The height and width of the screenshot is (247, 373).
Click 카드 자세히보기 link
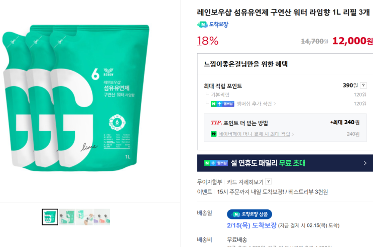pyautogui.click(x=245, y=182)
